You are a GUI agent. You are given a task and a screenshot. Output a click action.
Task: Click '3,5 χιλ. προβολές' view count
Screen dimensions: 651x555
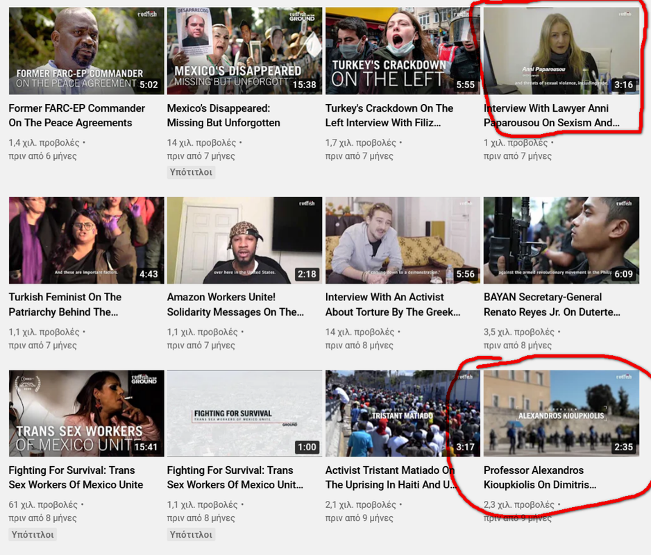519,332
